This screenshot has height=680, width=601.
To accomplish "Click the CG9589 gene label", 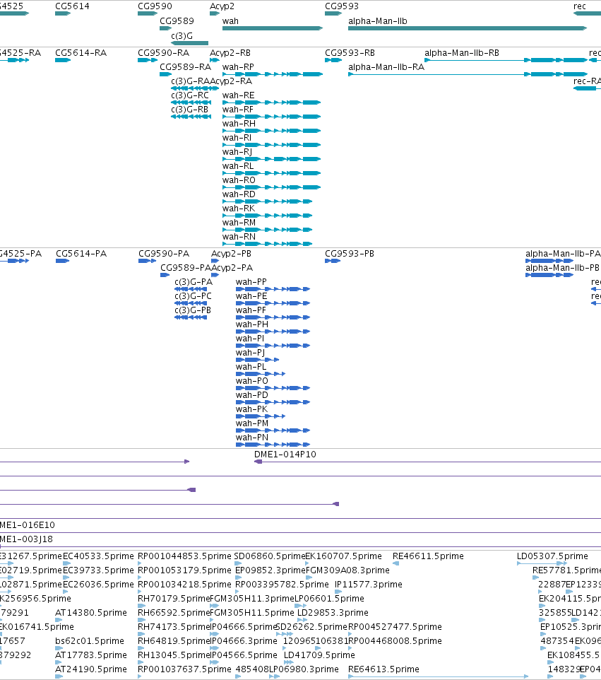I will pyautogui.click(x=177, y=20).
